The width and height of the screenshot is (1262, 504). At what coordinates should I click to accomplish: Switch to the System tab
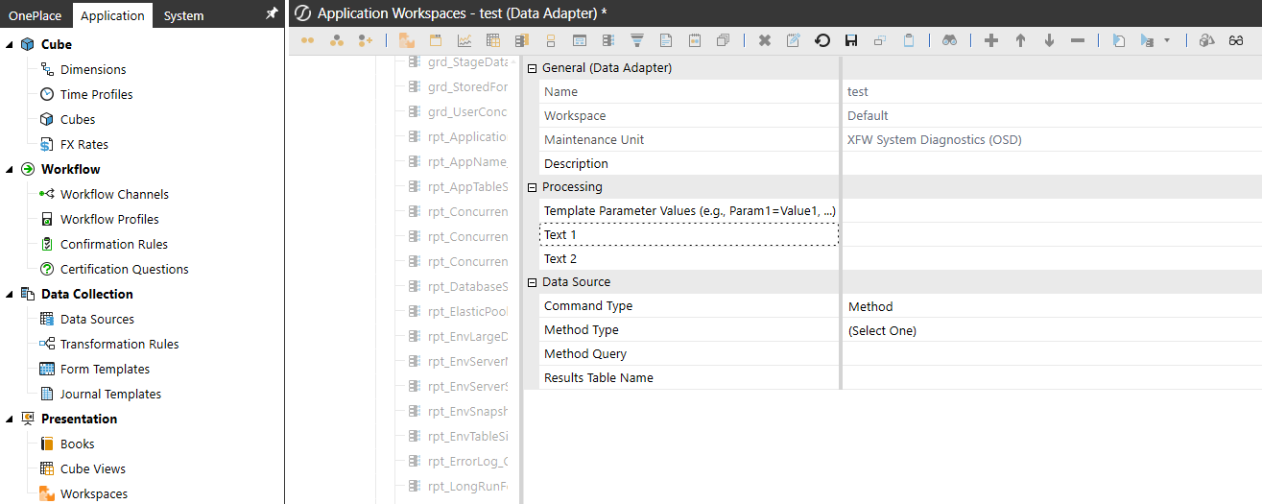pyautogui.click(x=183, y=15)
